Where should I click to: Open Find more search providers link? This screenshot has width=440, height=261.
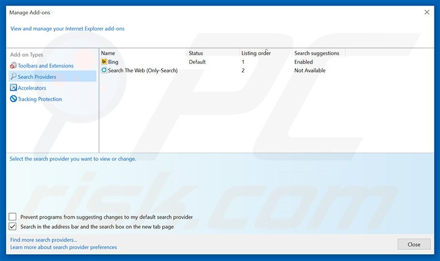[43, 240]
